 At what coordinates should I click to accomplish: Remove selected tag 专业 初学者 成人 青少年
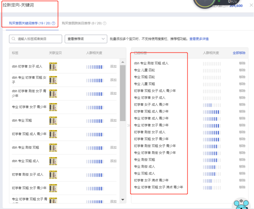pyautogui.click(x=242, y=118)
